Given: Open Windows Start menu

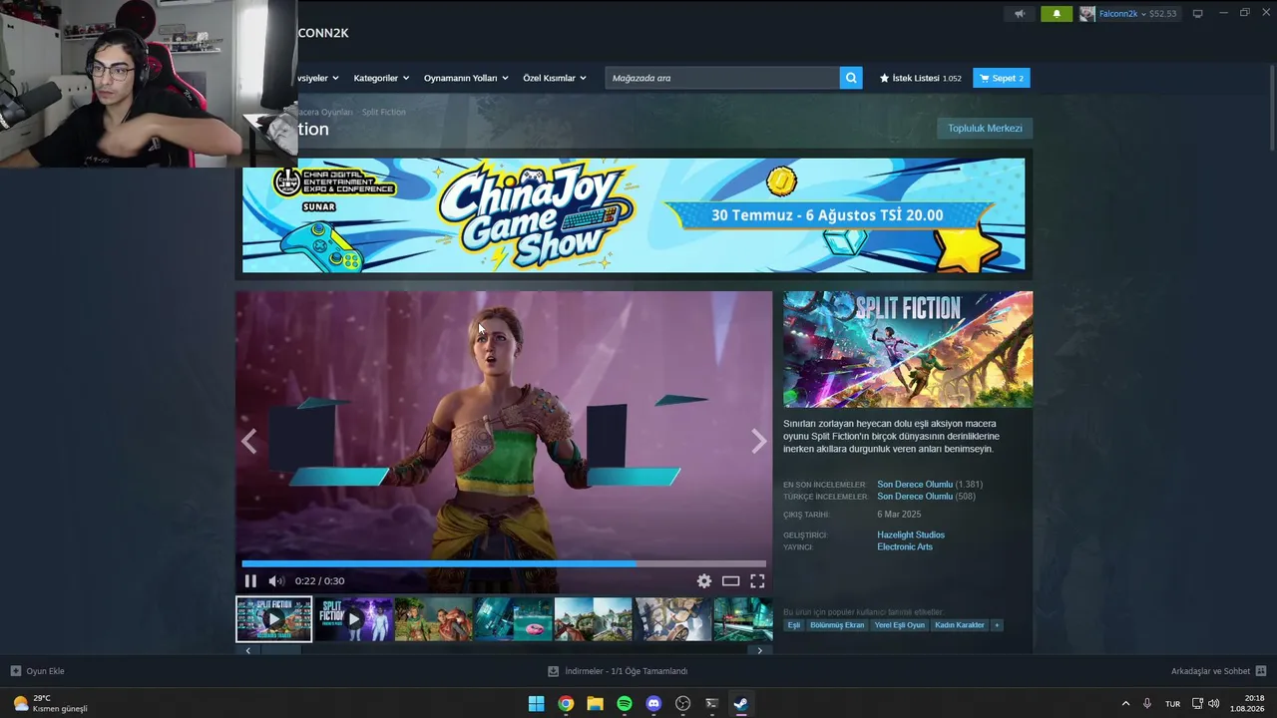Looking at the screenshot, I should (536, 704).
